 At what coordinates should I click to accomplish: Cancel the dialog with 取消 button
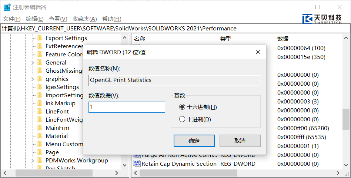click(240, 141)
